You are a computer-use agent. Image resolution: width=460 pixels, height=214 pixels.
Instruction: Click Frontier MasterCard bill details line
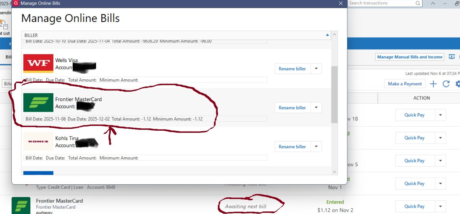145,119
